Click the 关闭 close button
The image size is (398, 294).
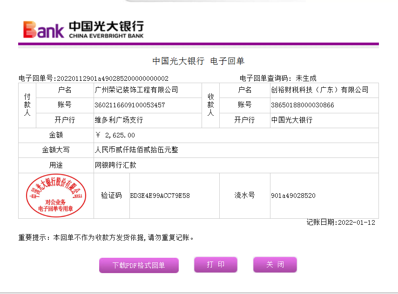(x=275, y=264)
